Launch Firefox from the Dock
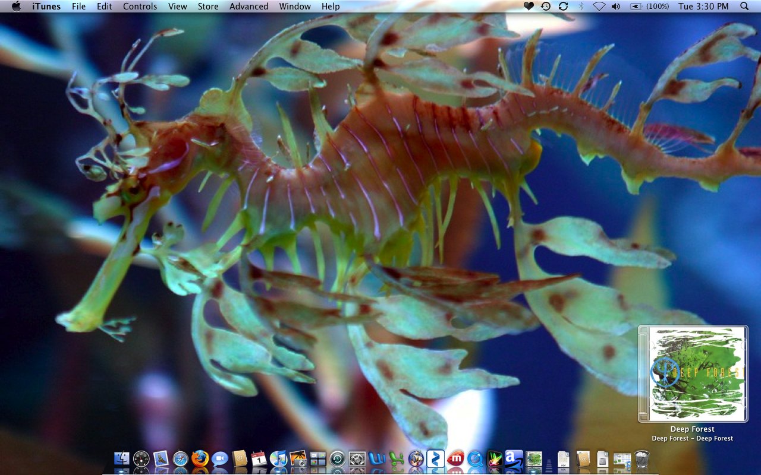This screenshot has height=475, width=761. [x=200, y=458]
